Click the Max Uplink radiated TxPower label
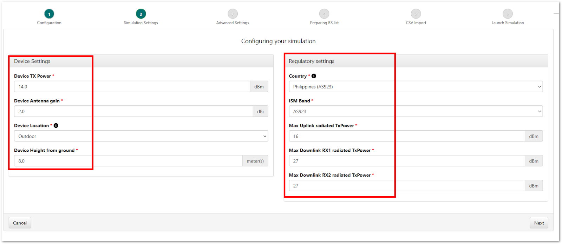This screenshot has width=562, height=244. tap(321, 125)
